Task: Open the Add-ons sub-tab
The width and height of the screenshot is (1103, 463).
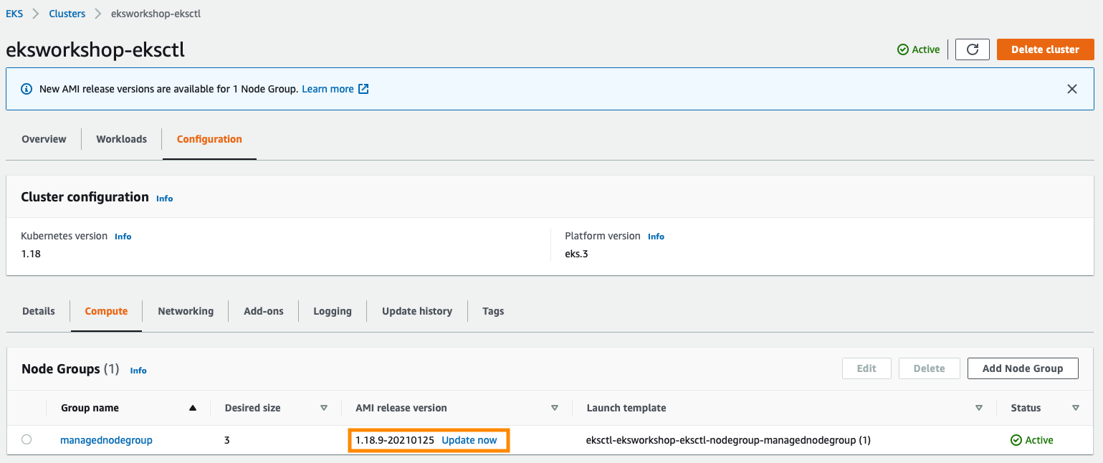Action: tap(264, 311)
